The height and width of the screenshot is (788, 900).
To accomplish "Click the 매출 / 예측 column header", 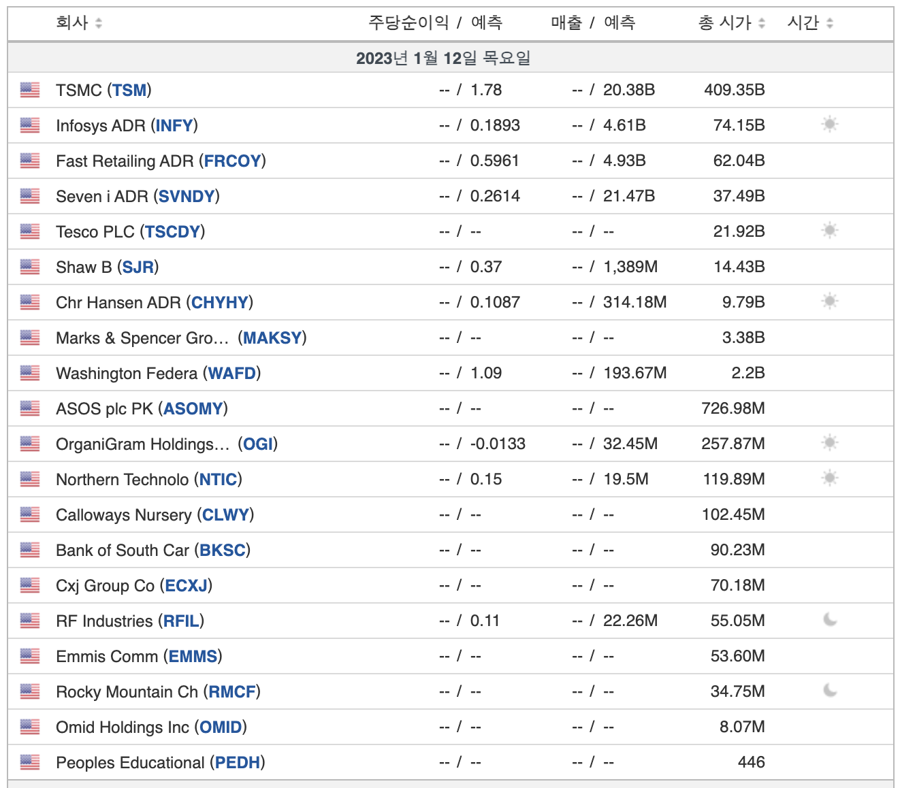I will coord(593,23).
